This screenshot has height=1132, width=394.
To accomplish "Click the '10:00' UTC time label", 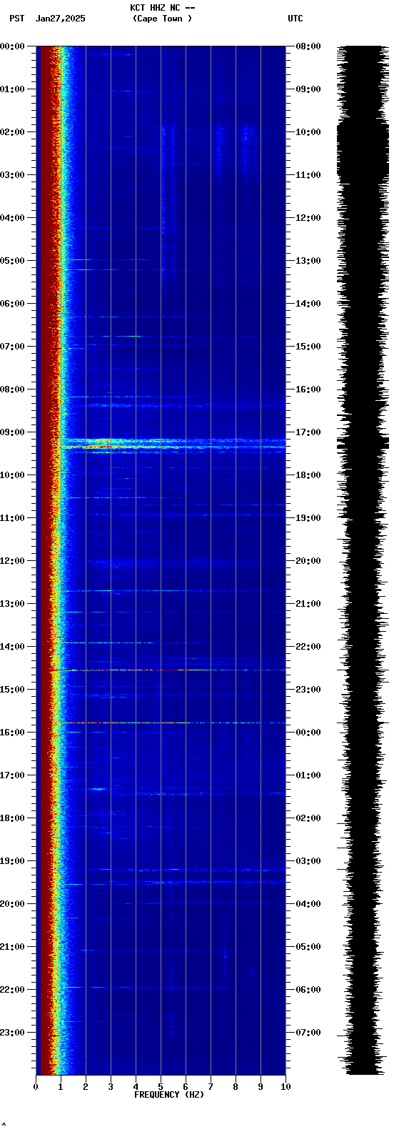I will pos(308,132).
